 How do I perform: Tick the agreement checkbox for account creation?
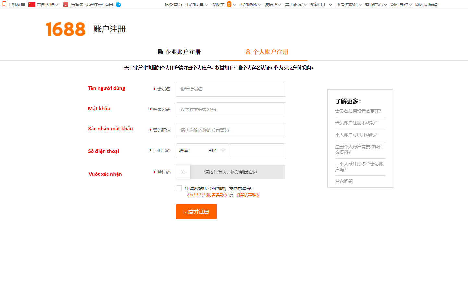tap(179, 188)
